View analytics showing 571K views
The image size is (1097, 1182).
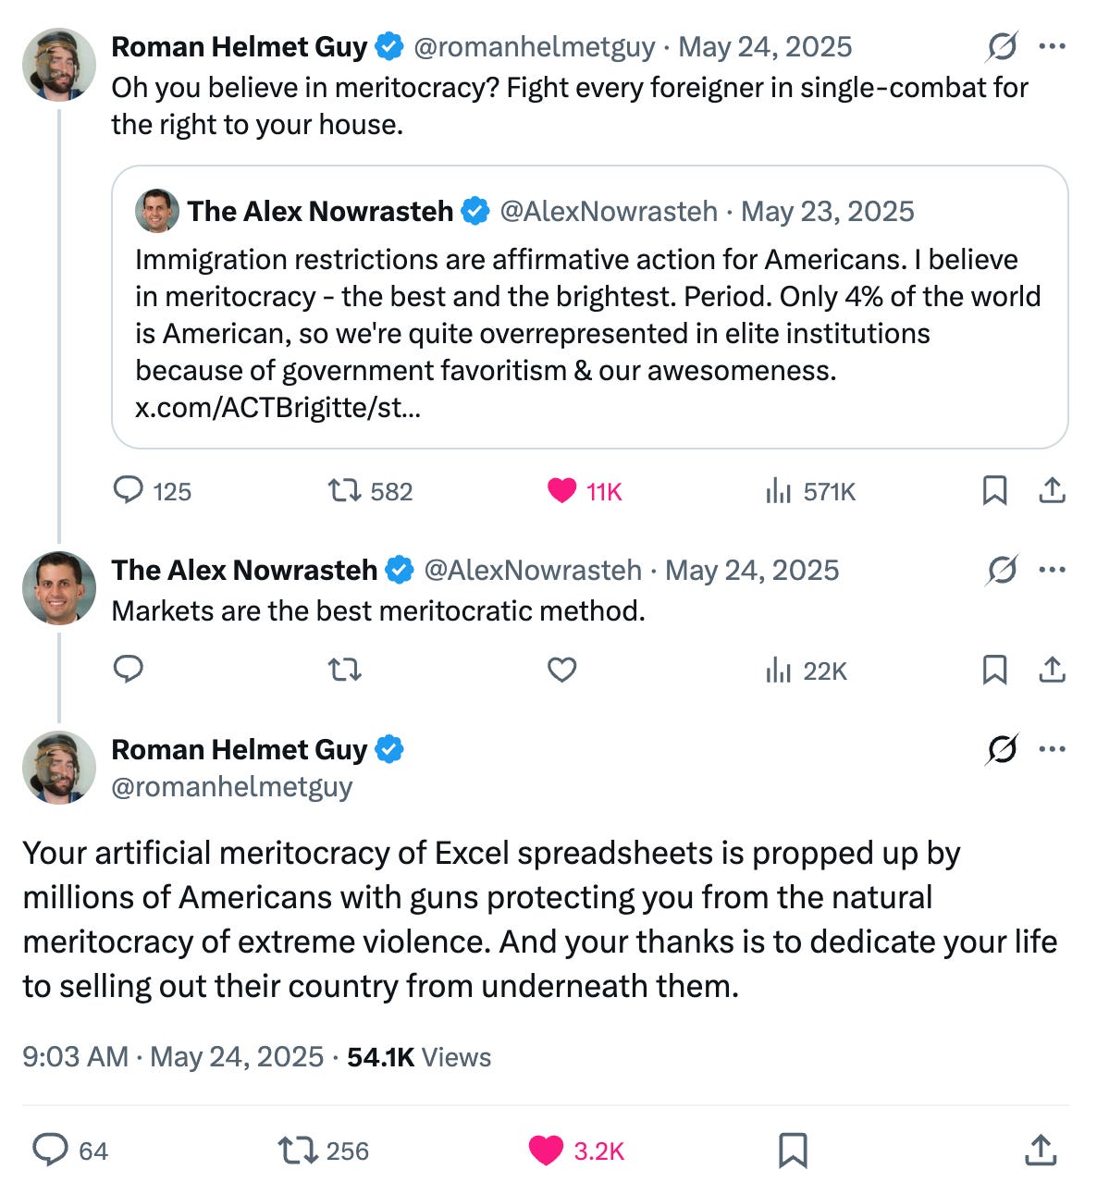(x=810, y=491)
